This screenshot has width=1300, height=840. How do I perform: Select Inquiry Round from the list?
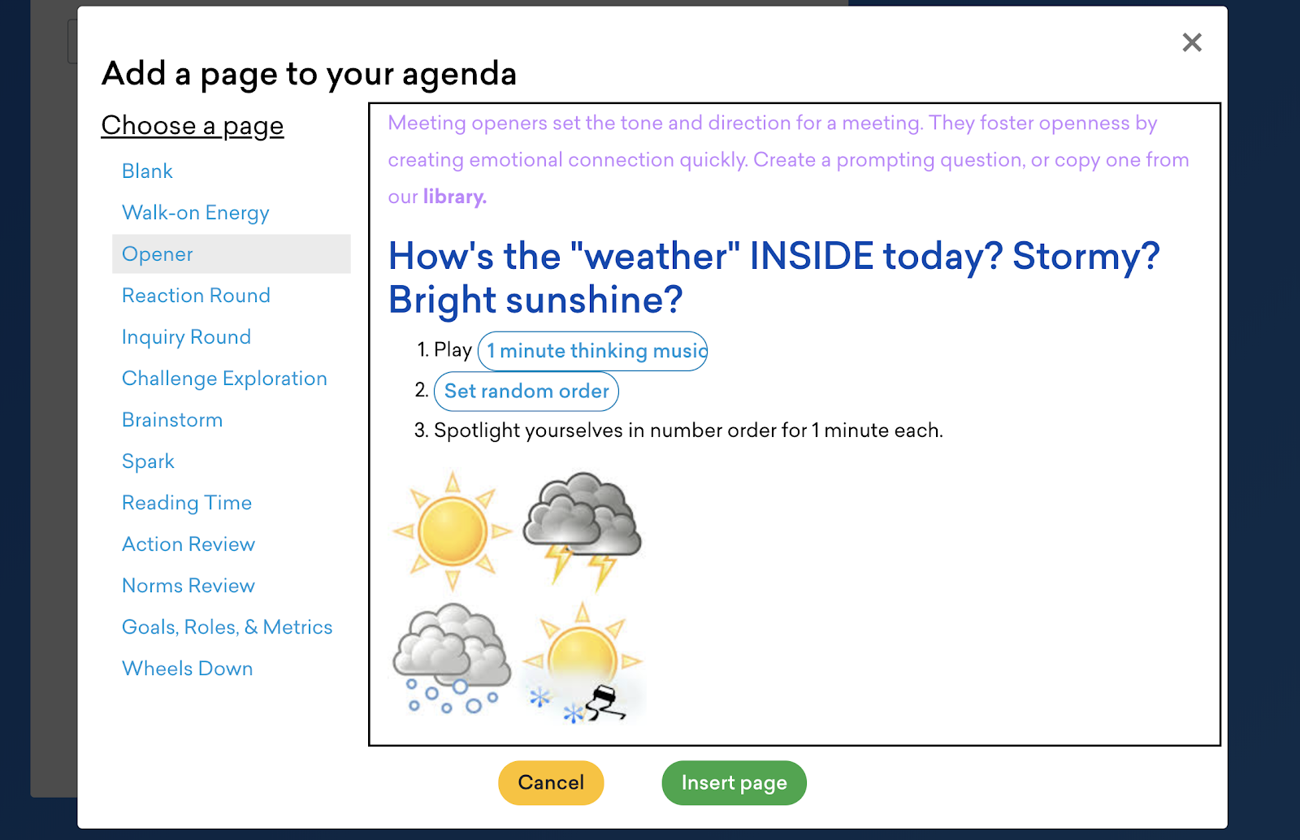click(x=186, y=337)
